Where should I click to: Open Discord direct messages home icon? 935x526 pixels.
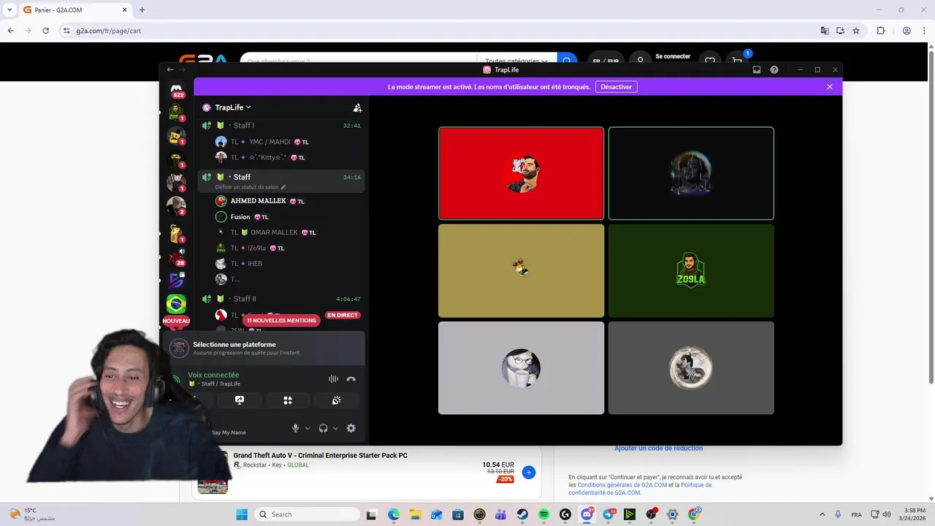176,90
